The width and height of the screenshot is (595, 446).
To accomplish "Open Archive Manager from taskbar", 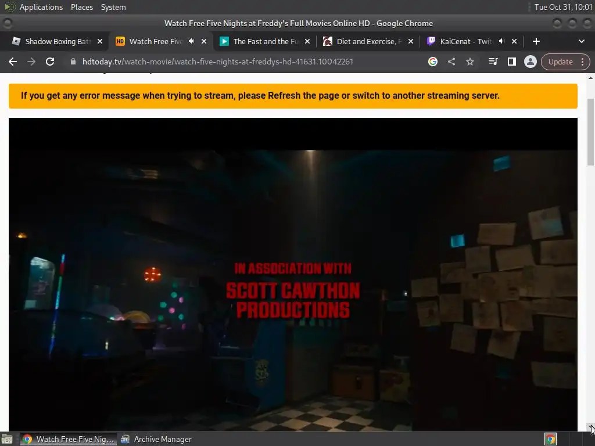I will point(156,439).
